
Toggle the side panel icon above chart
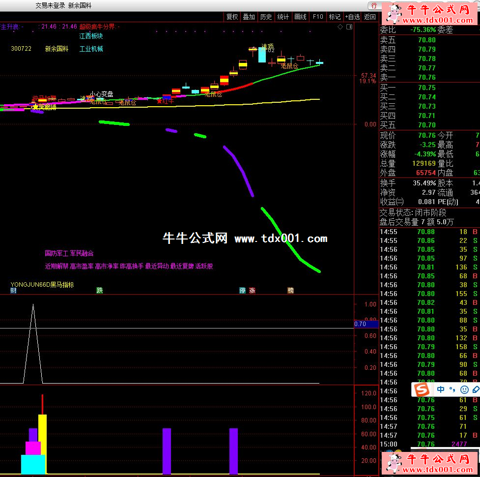pos(349,27)
